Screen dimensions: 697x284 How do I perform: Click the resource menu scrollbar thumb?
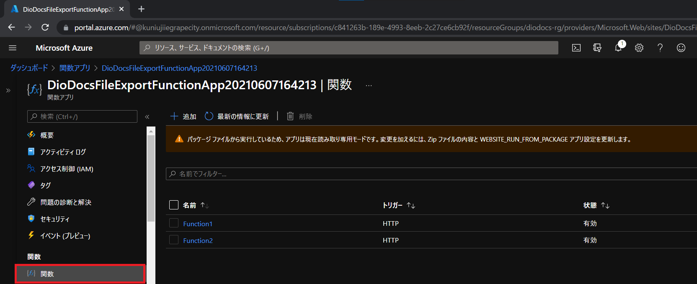(x=151, y=178)
